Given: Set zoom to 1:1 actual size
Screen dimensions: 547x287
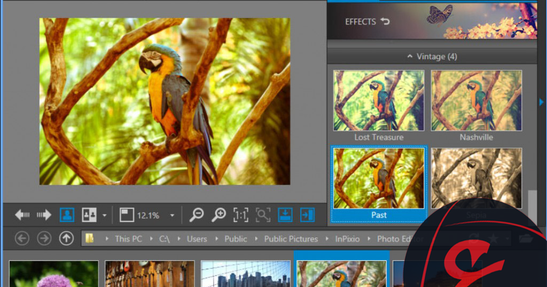Looking at the screenshot, I should click(x=241, y=215).
